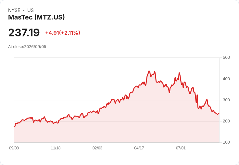Click the 400 price axis label

(x=226, y=79)
